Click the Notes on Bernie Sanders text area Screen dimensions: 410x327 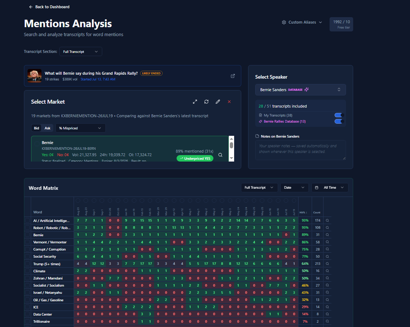point(300,150)
